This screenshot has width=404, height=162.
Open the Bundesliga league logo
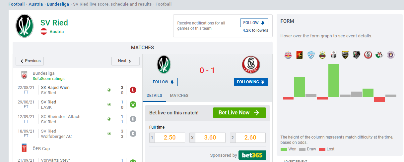coord(24,75)
